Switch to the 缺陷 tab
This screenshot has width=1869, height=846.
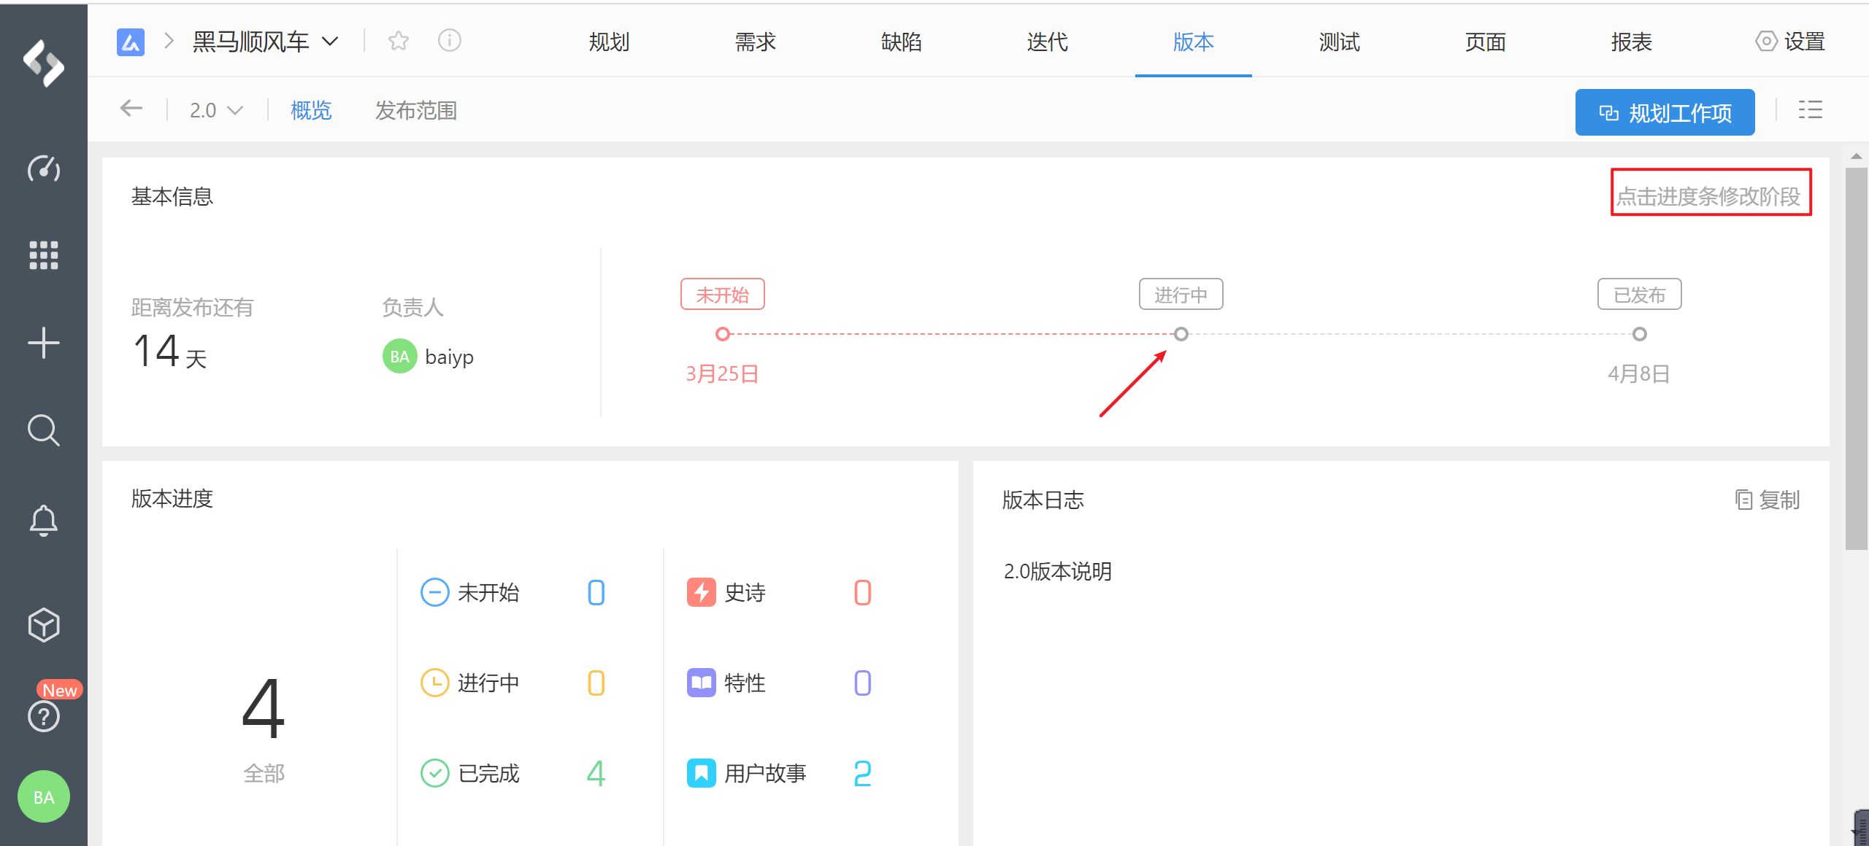point(901,42)
